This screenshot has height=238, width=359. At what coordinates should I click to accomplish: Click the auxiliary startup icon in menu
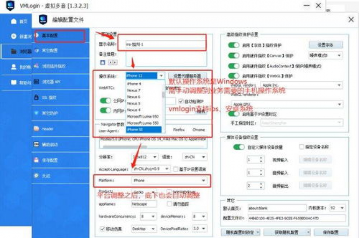tap(36, 144)
